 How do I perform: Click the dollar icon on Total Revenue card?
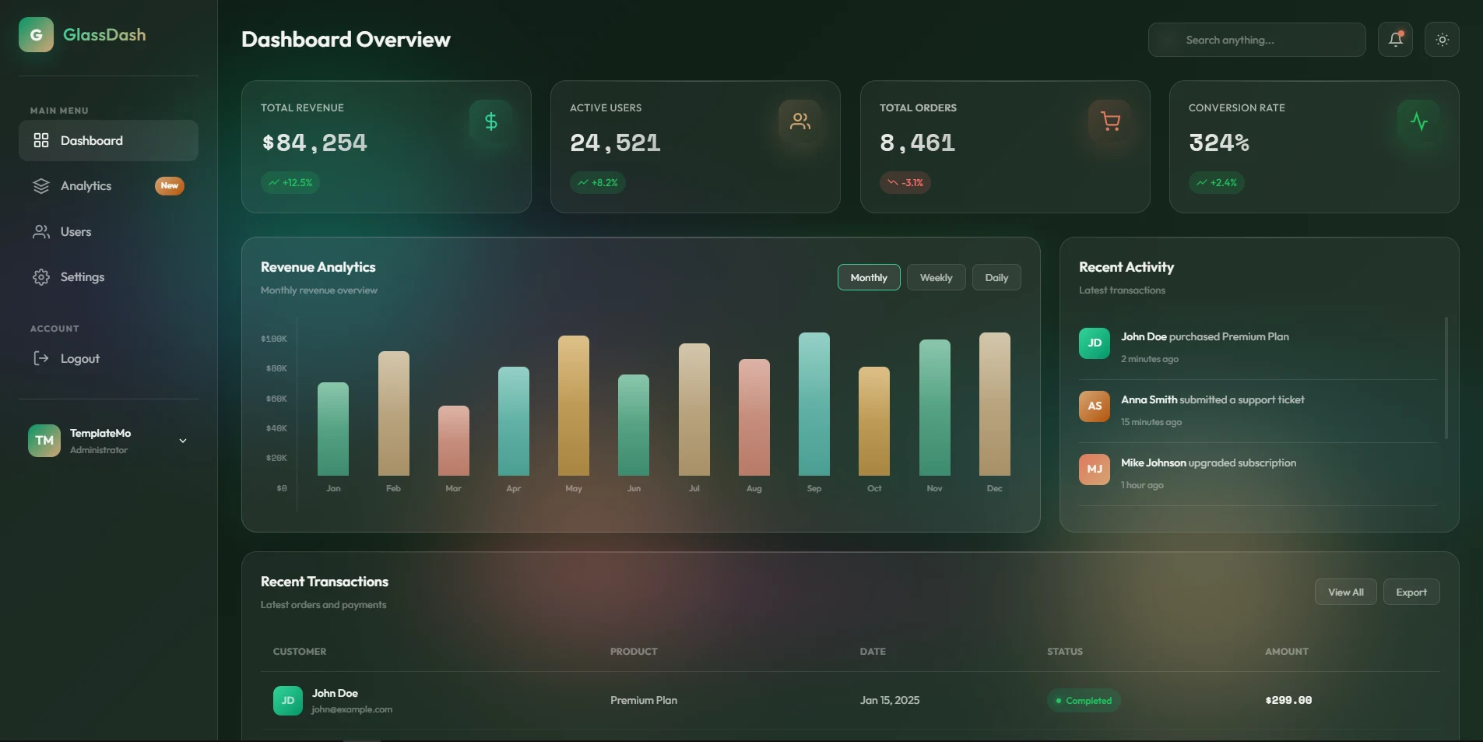click(490, 121)
